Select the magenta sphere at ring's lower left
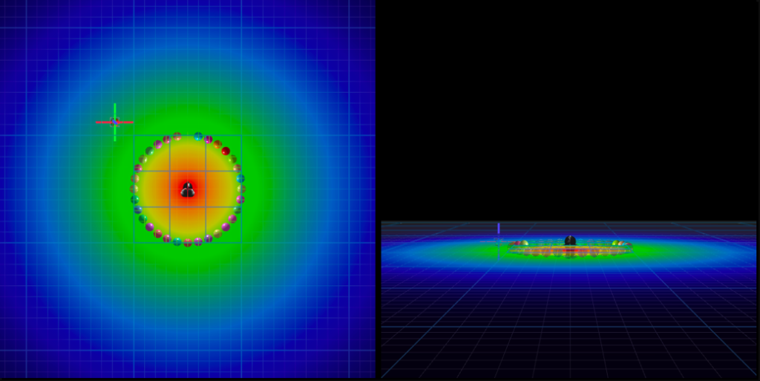The height and width of the screenshot is (381, 760). click(150, 227)
